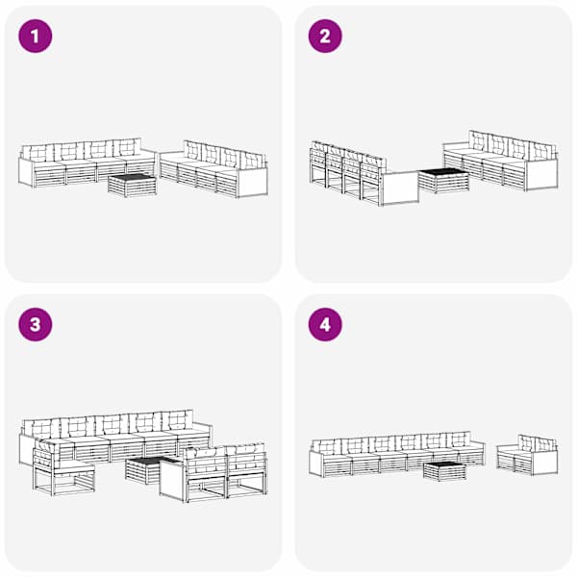Viewport: 577px width, 577px height.
Task: Select configuration panel 2 background
Action: click(x=434, y=144)
